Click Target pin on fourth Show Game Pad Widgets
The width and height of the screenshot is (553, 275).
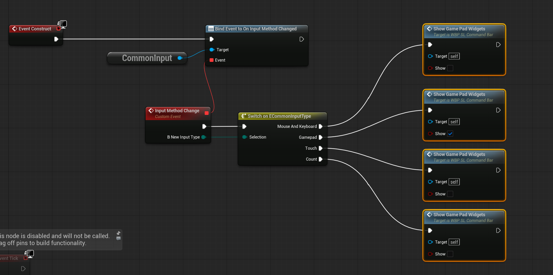click(430, 242)
